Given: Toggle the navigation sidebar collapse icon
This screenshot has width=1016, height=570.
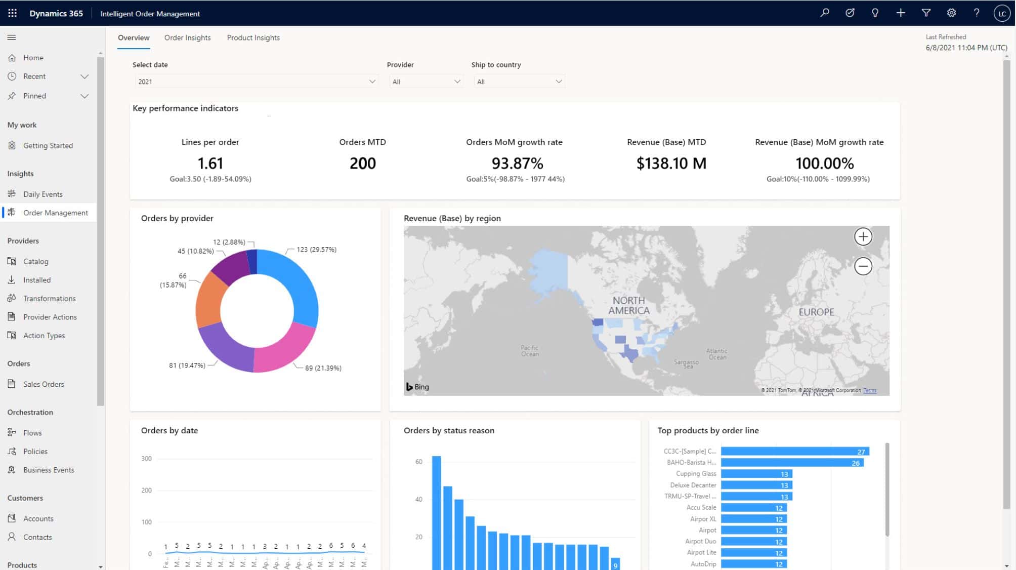Looking at the screenshot, I should [12, 37].
